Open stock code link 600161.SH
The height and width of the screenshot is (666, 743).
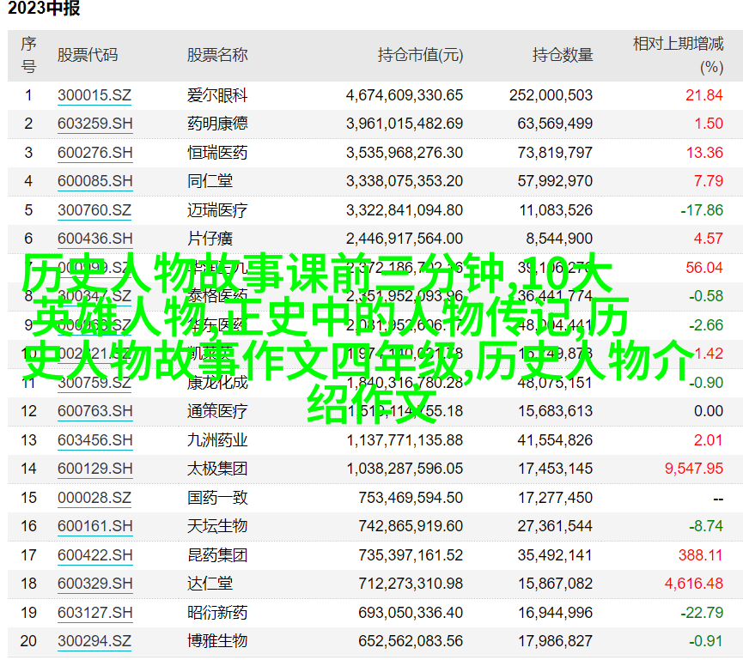click(94, 526)
